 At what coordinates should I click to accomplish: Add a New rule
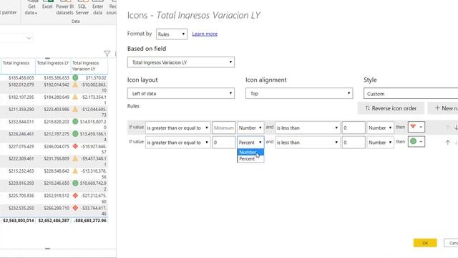(x=443, y=108)
